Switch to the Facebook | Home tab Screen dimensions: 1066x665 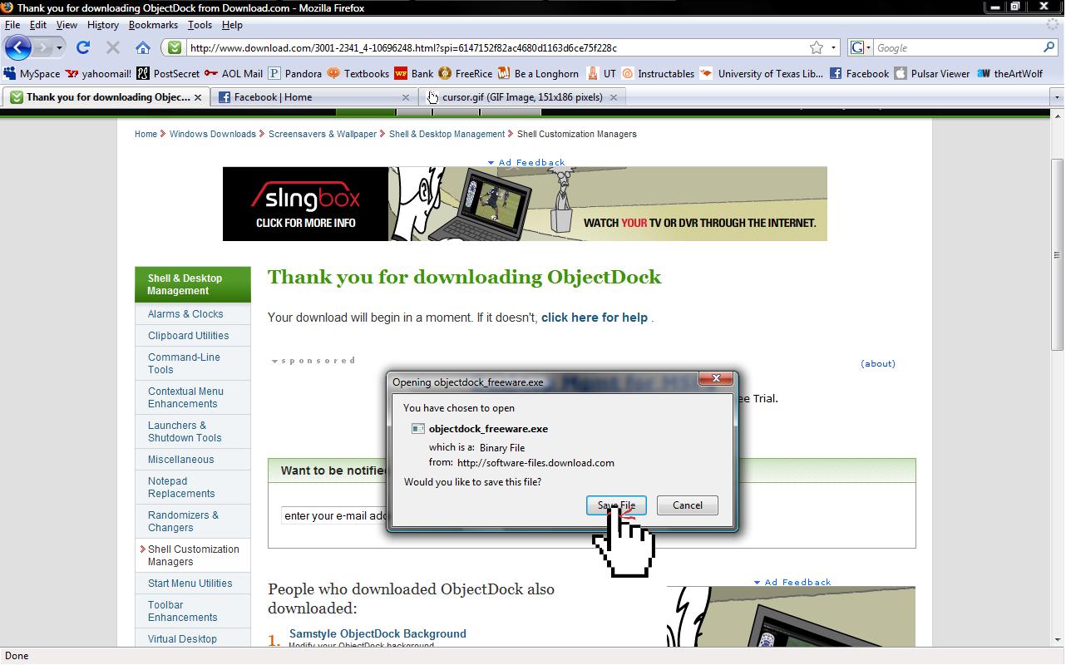pos(313,97)
